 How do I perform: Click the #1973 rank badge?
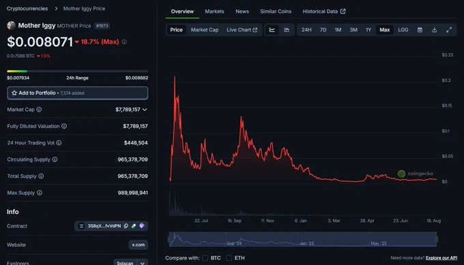click(102, 26)
